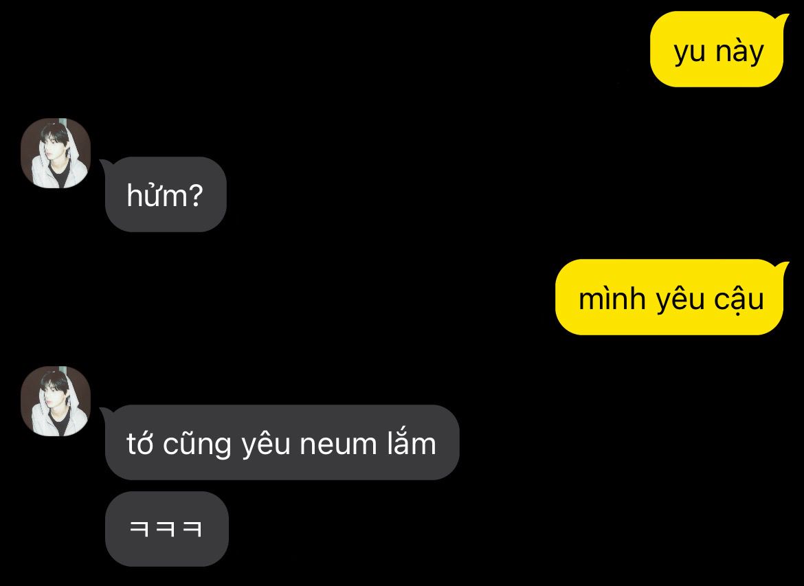Image resolution: width=804 pixels, height=586 pixels.
Task: Click the word "yêu" in gray bubble
Action: [266, 444]
